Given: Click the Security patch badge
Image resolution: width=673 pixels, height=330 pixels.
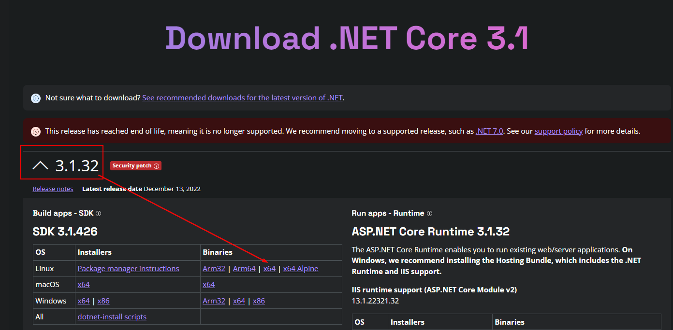Looking at the screenshot, I should coord(135,165).
